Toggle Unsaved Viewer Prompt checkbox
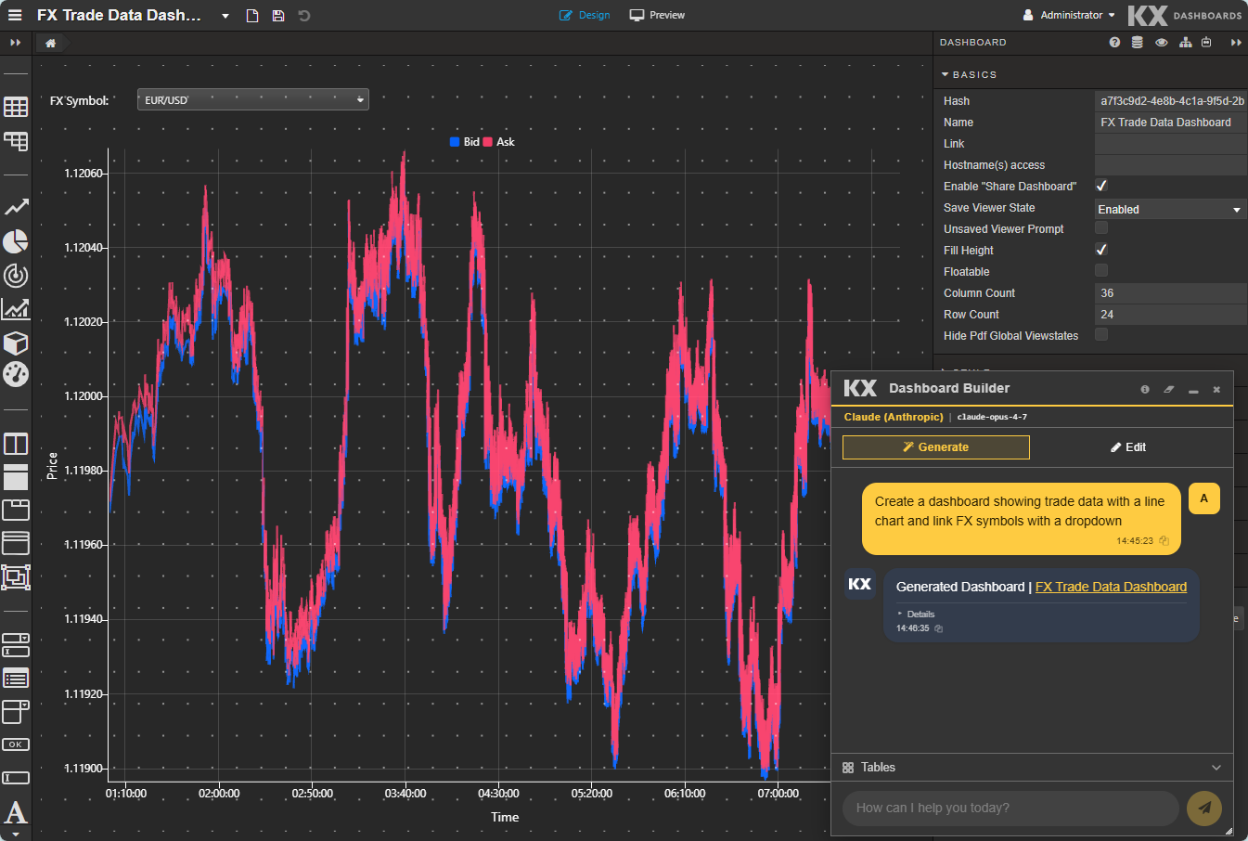The width and height of the screenshot is (1248, 841). pos(1101,228)
